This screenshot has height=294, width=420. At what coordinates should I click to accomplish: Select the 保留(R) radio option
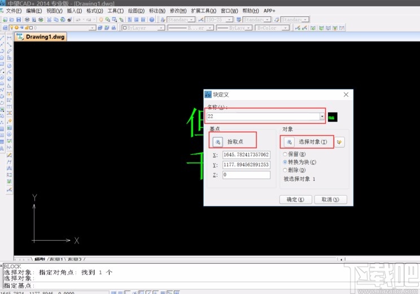coord(285,154)
